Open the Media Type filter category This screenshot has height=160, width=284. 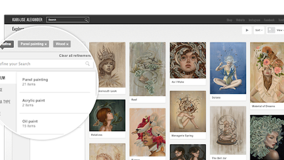click(x=6, y=102)
